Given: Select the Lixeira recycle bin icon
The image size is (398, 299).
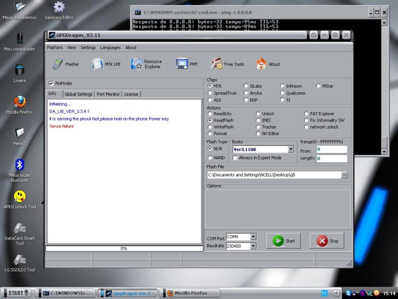Looking at the screenshot, I should [x=19, y=73].
